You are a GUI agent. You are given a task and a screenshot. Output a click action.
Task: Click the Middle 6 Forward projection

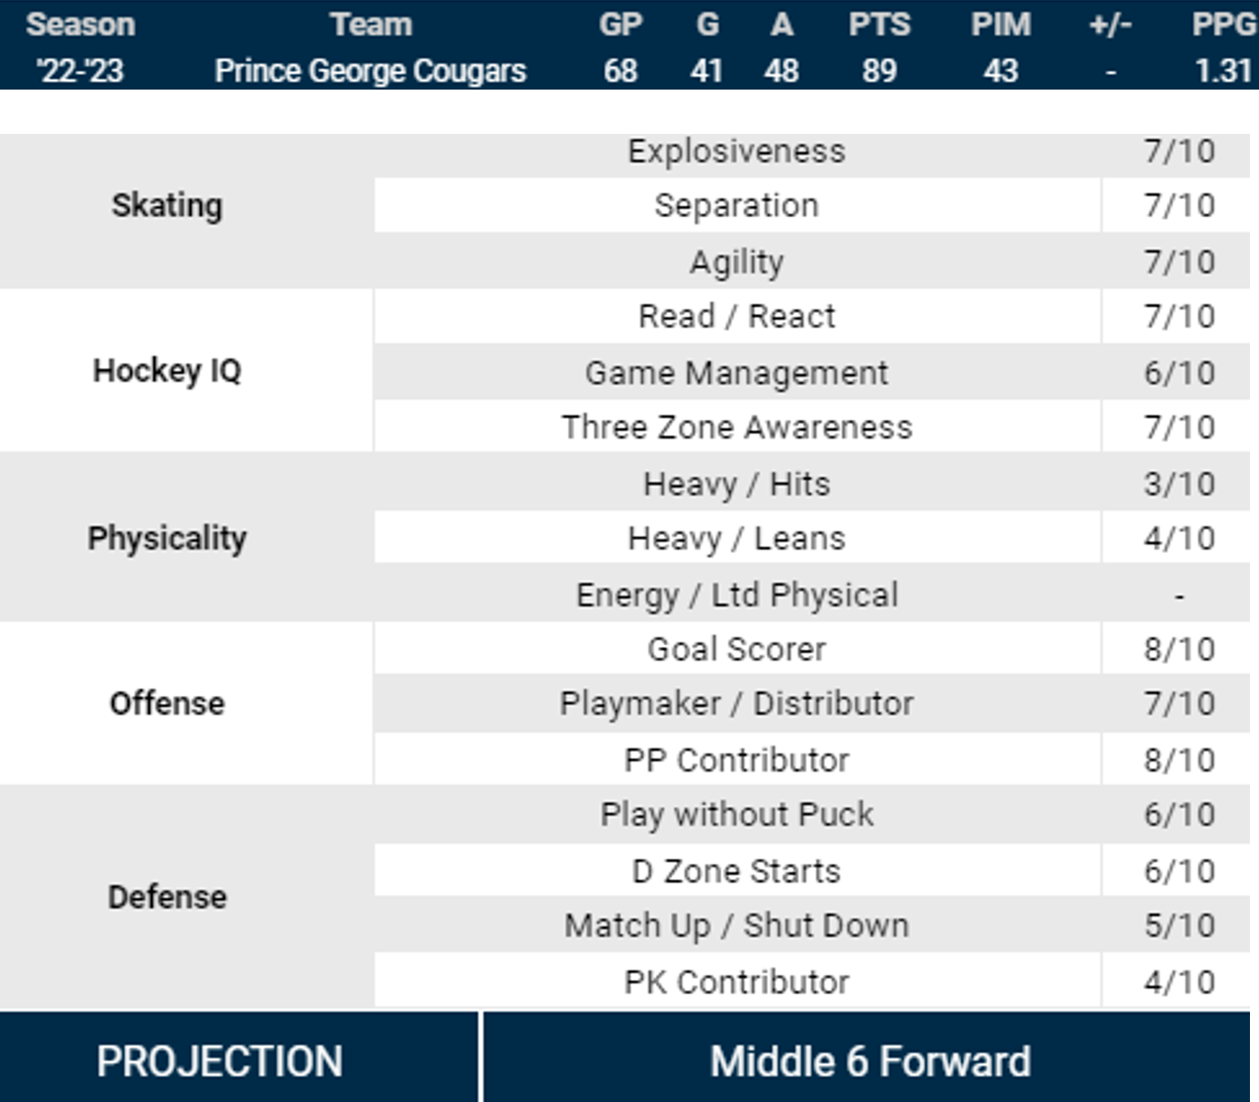pos(870,1061)
